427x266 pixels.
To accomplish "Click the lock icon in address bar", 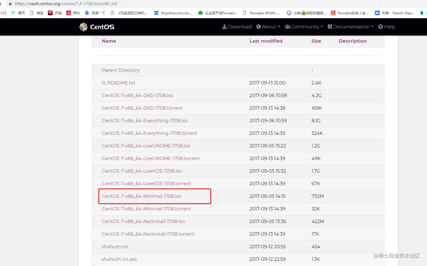I will coord(10,4).
